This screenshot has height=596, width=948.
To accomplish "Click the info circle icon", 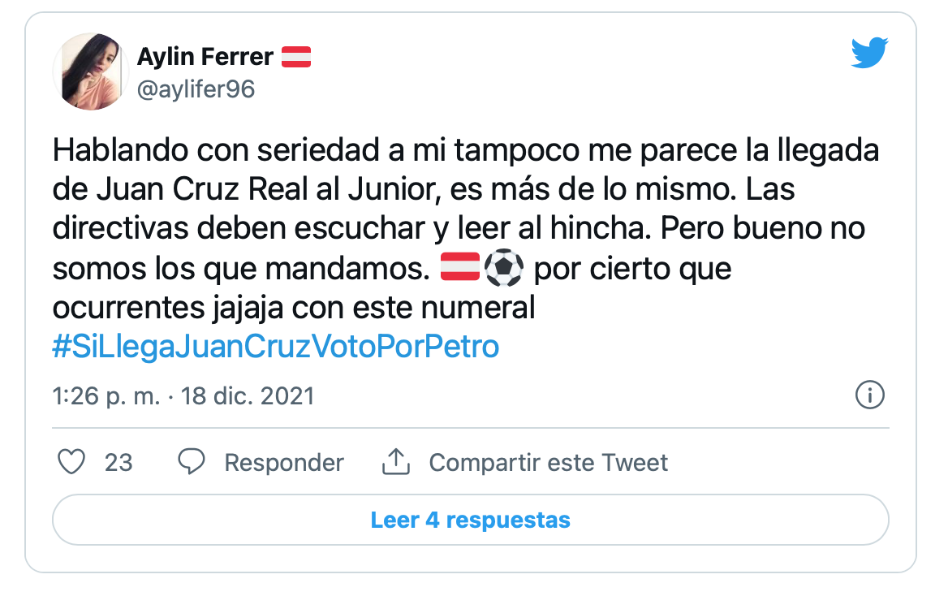I will pyautogui.click(x=871, y=395).
